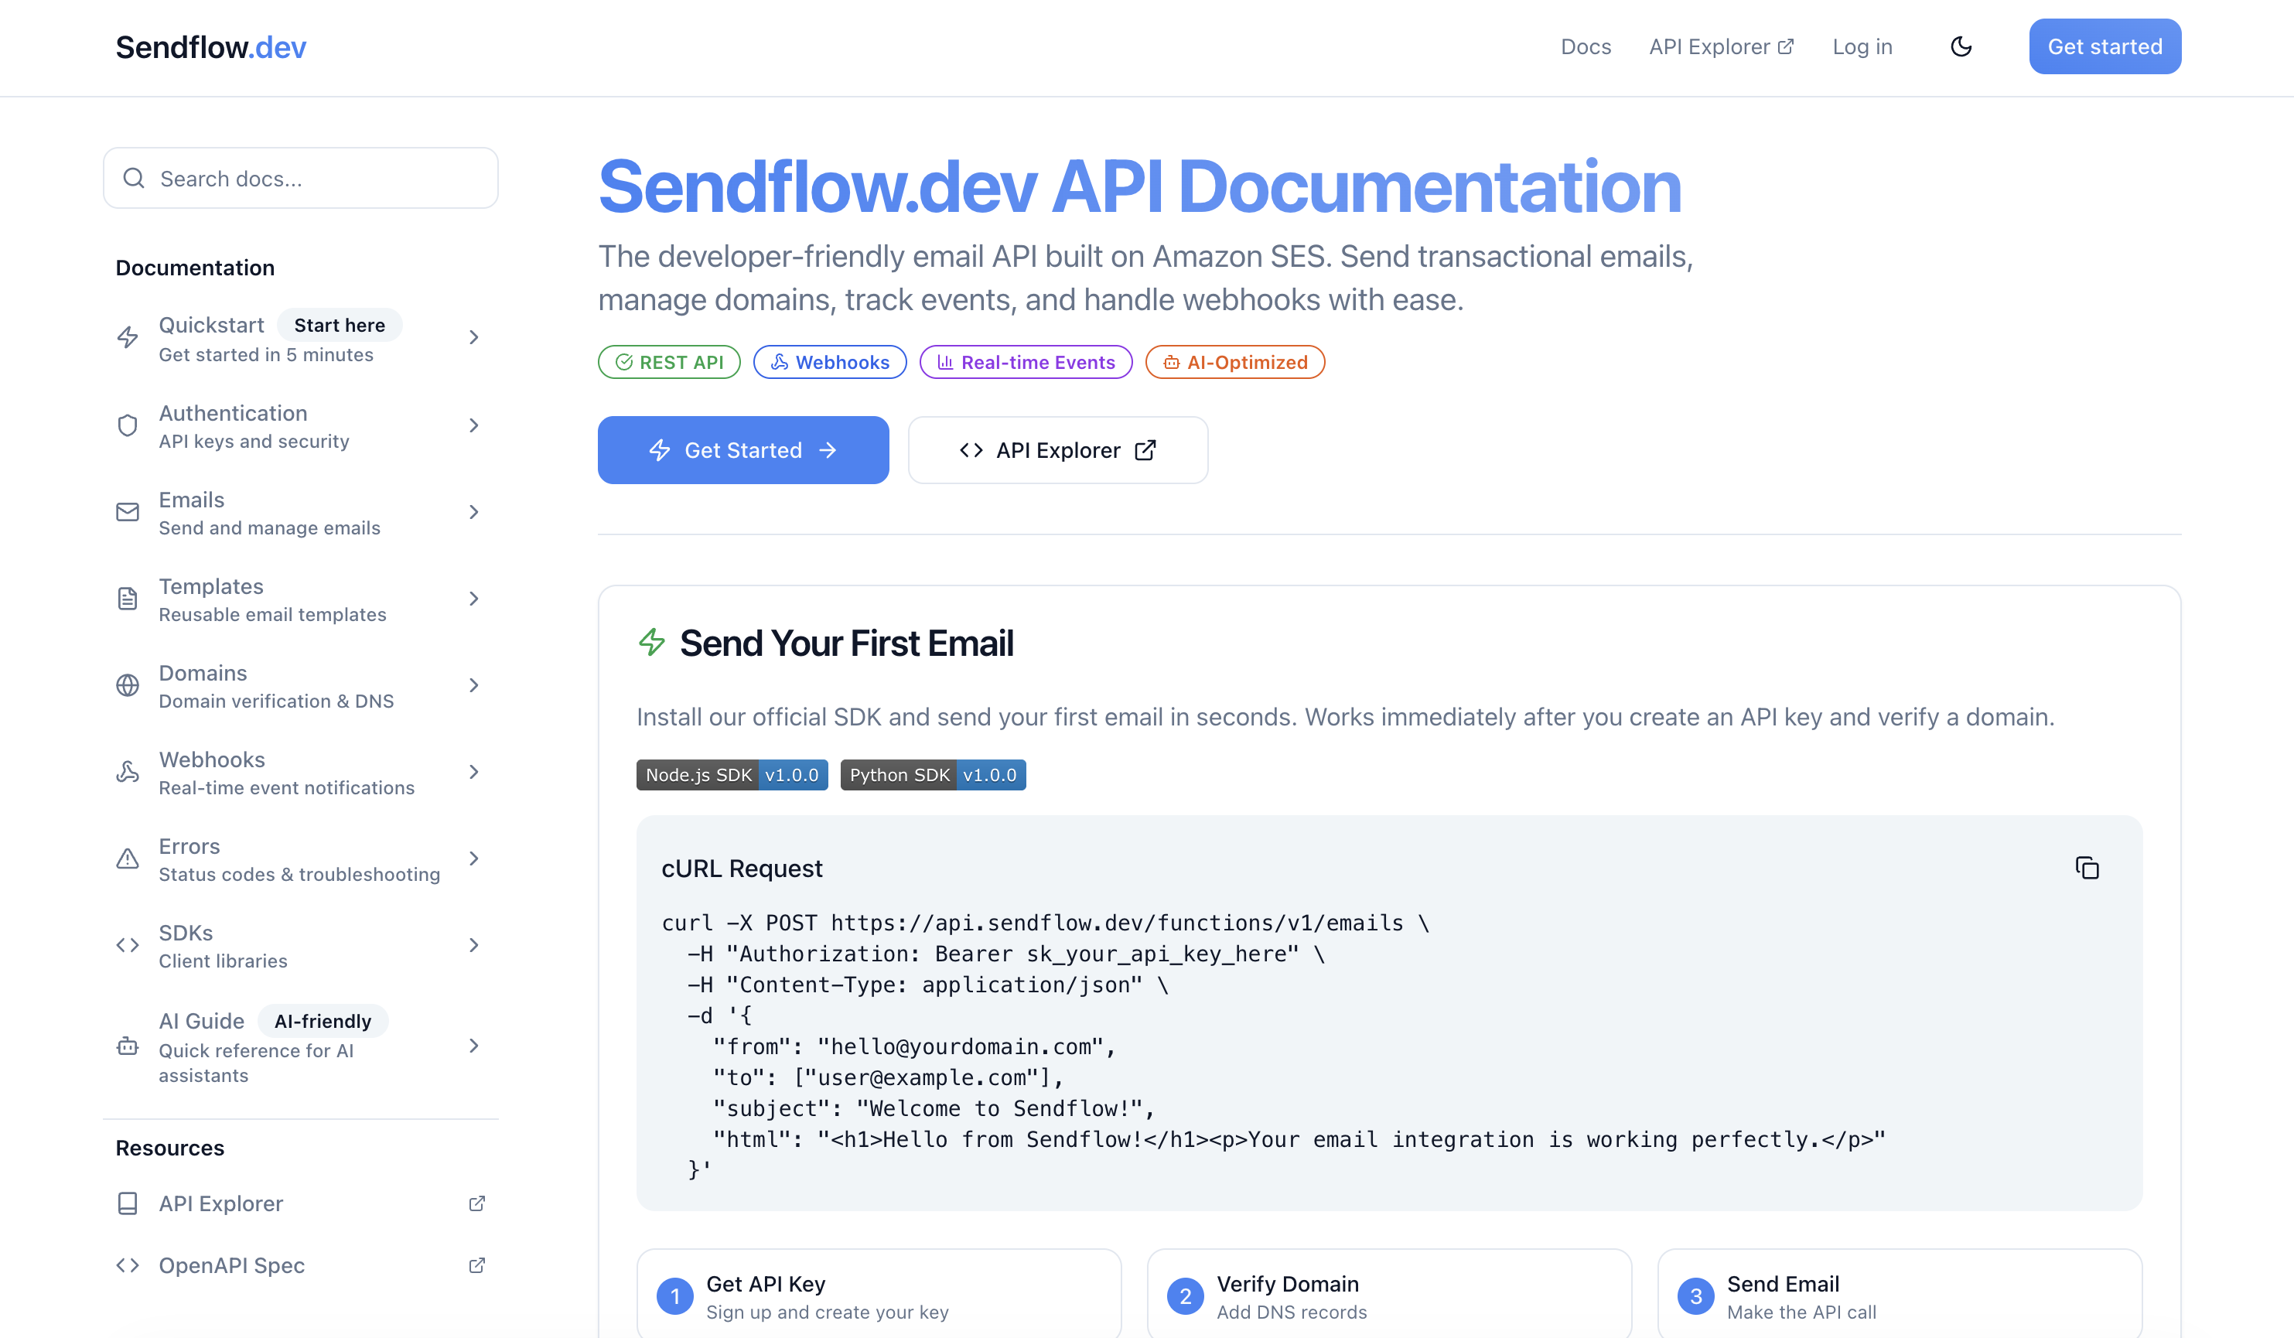The image size is (2294, 1338).
Task: Click the Templates document icon
Action: coord(128,598)
